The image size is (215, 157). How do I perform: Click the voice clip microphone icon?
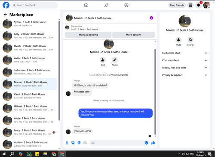(x=67, y=143)
